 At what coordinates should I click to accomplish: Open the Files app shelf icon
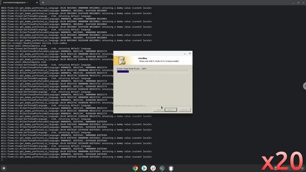(x=153, y=168)
